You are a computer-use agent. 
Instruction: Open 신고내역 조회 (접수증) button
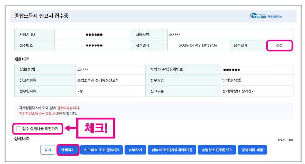(101, 150)
